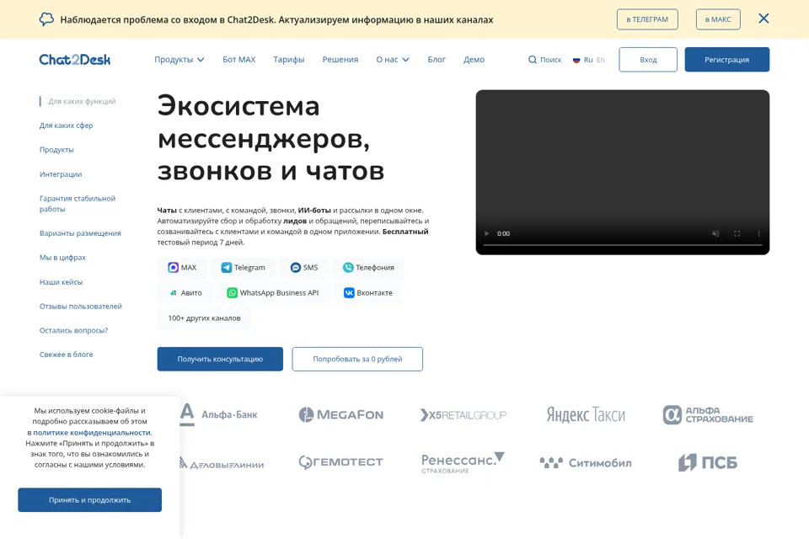Click the Альфа Страхование logo
Image resolution: width=809 pixels, height=539 pixels.
708,414
